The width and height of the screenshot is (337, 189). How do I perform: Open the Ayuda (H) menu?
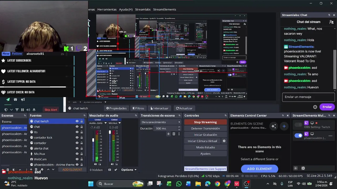[x=126, y=9]
